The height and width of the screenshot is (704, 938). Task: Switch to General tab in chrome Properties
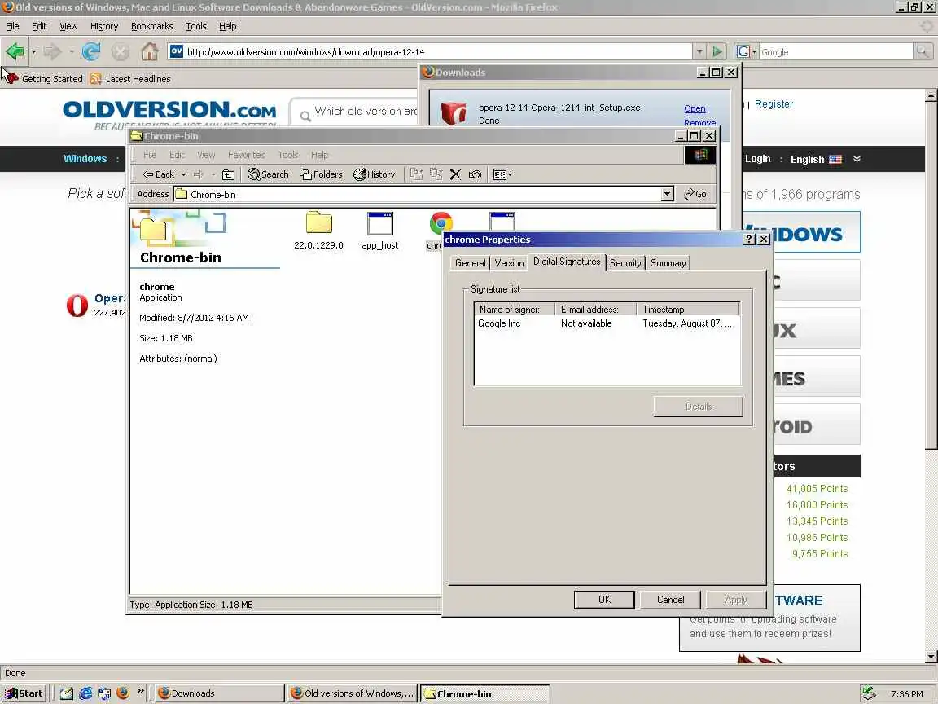(x=470, y=263)
